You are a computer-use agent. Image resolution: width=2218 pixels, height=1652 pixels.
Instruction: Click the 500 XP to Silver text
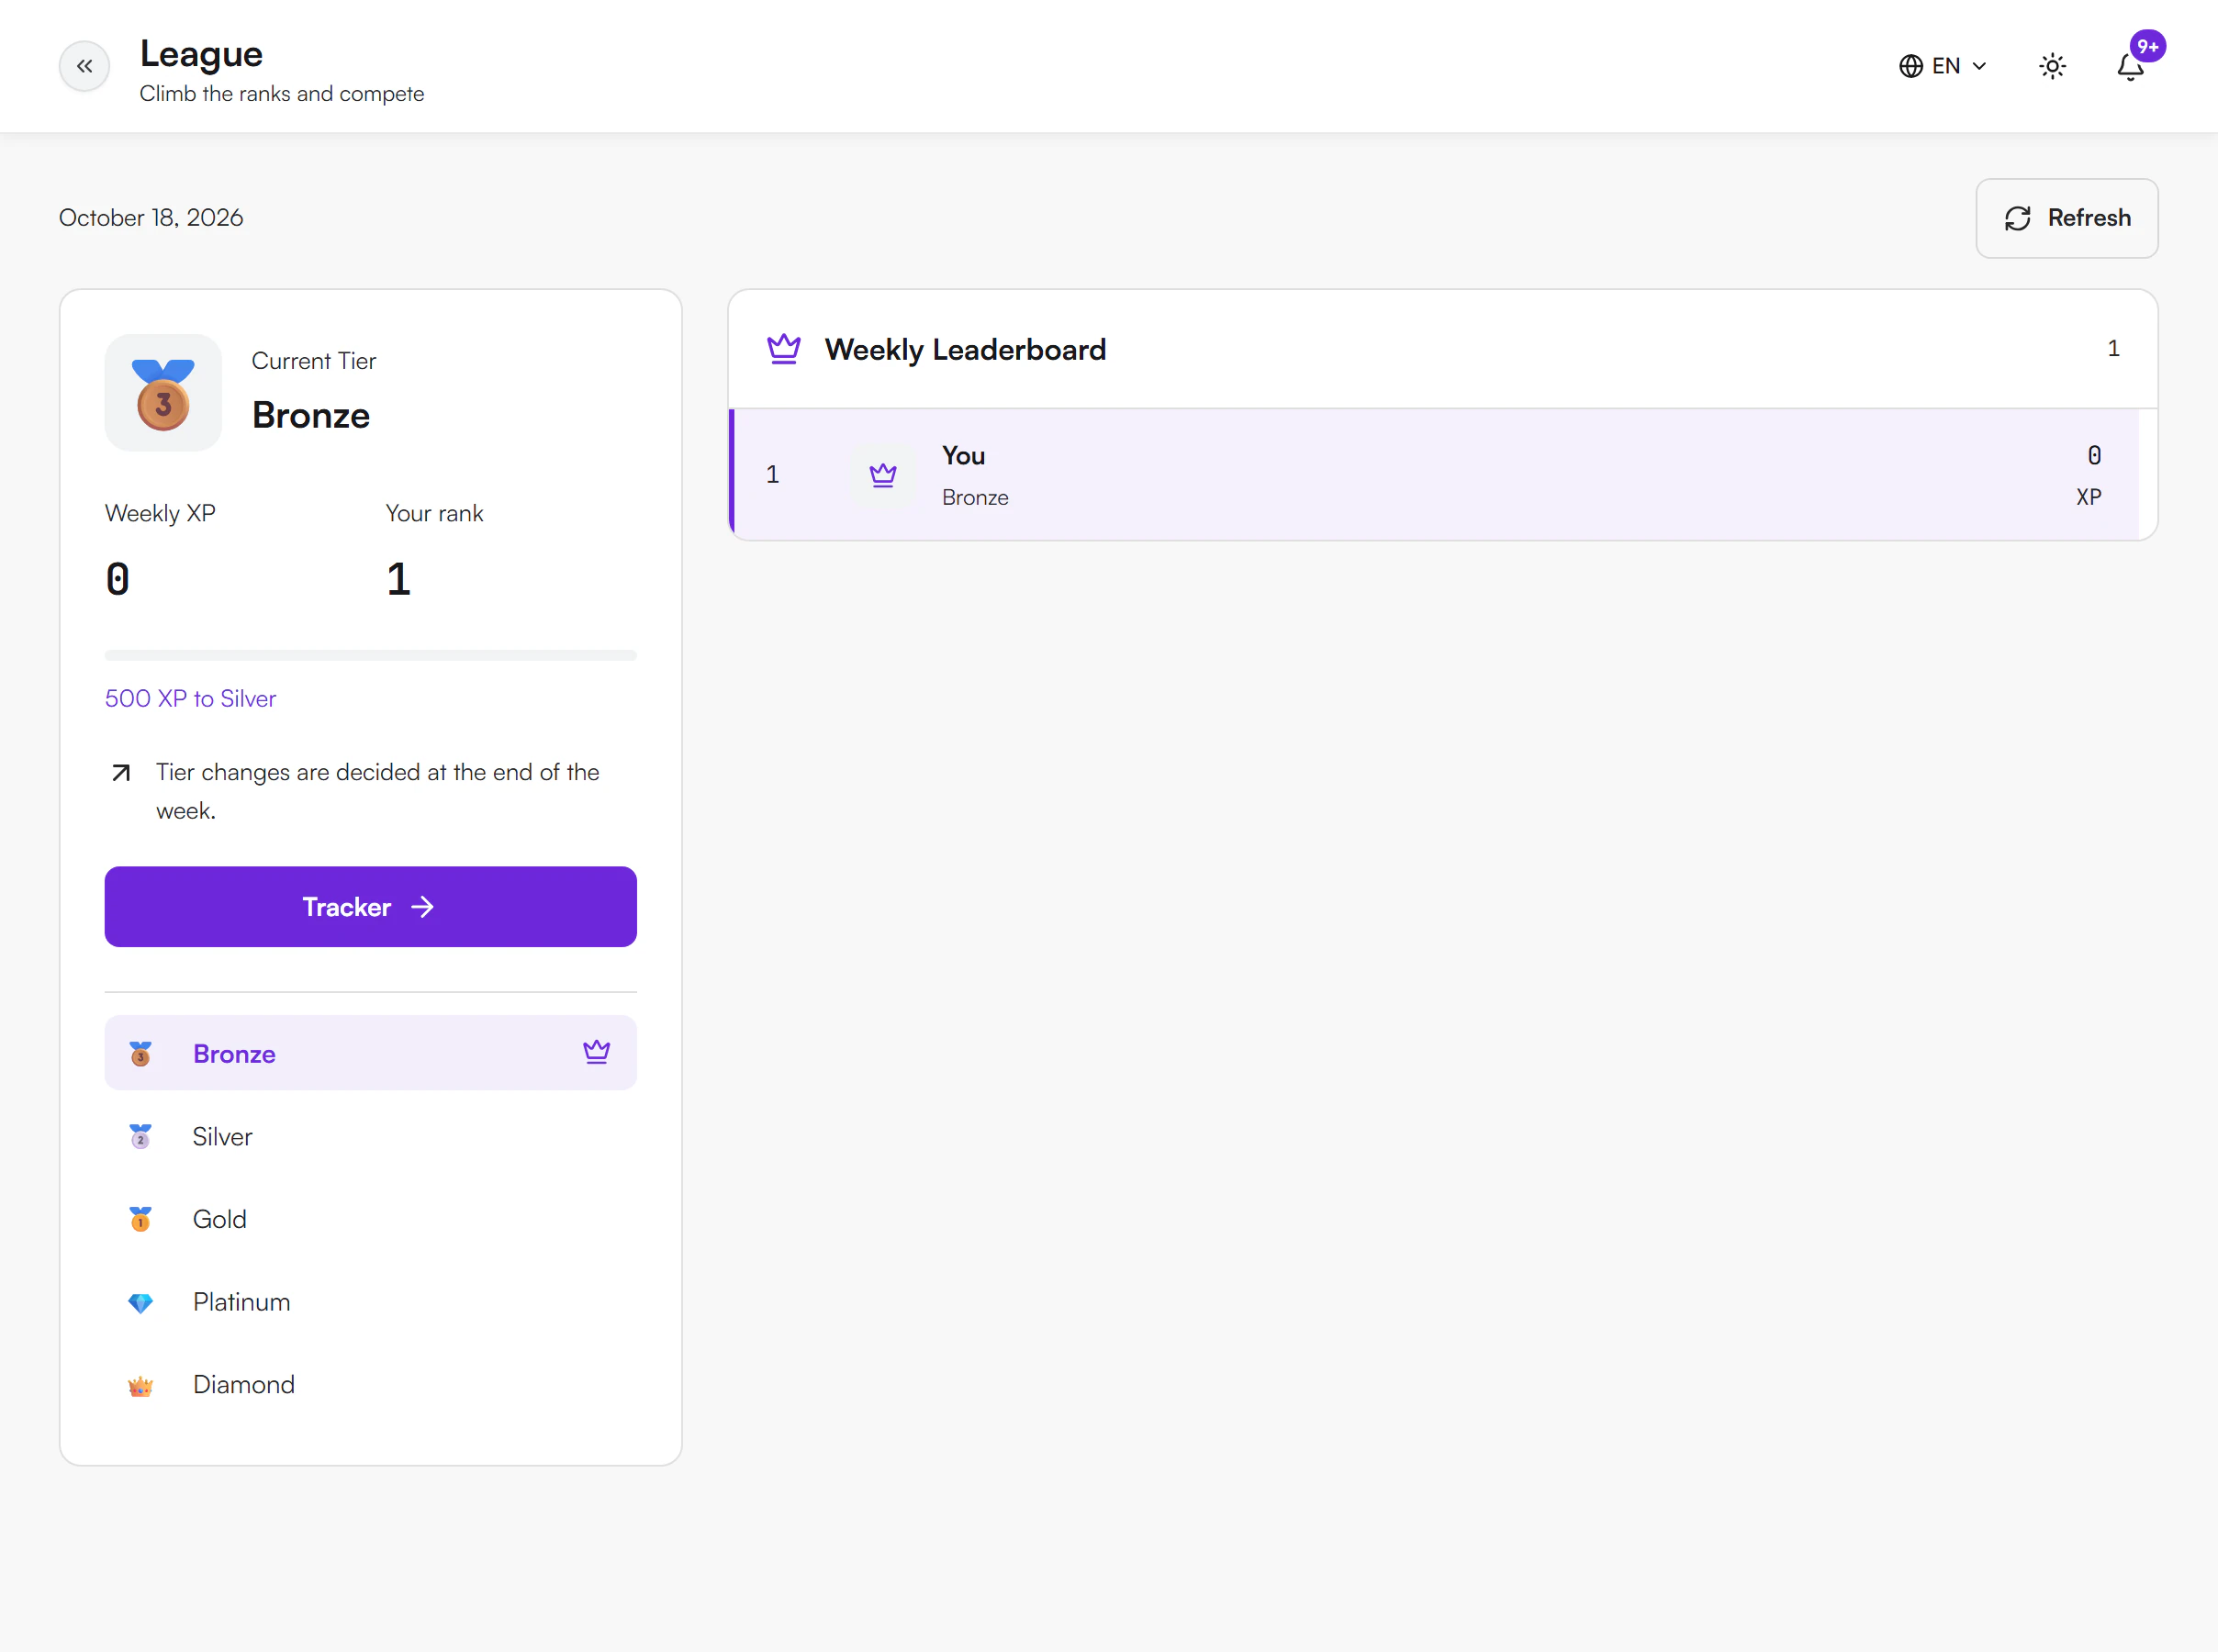point(190,698)
